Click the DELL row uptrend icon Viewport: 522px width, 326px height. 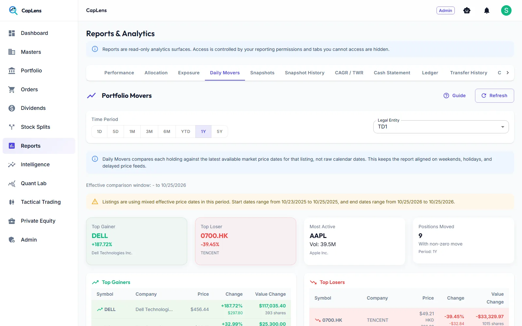pos(100,309)
